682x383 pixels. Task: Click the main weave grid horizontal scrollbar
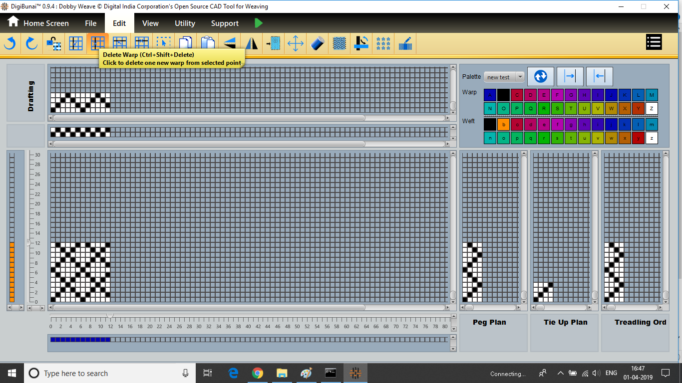(209, 308)
